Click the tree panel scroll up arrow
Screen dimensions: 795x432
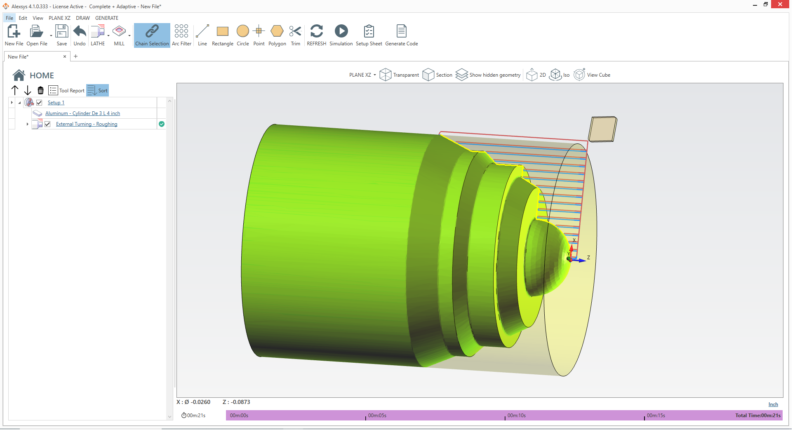click(169, 101)
